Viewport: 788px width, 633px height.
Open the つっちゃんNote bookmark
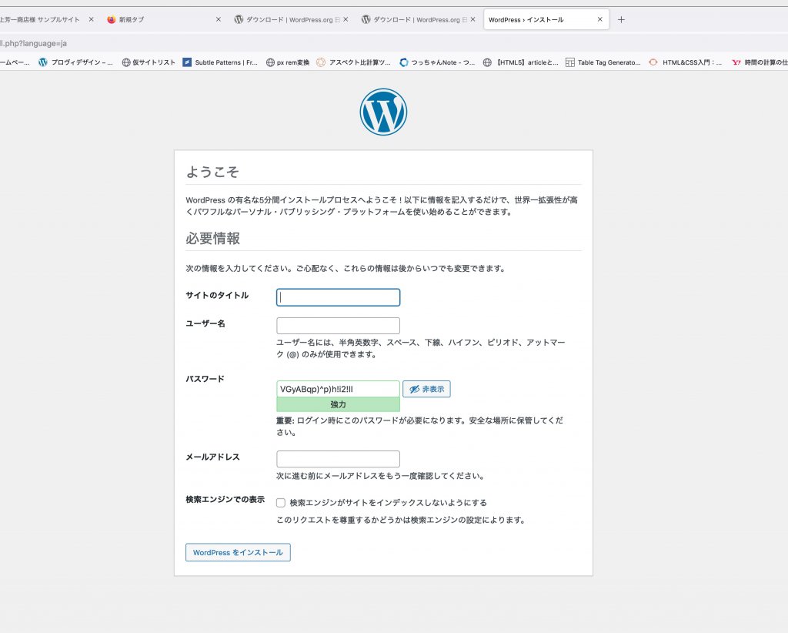click(x=436, y=63)
